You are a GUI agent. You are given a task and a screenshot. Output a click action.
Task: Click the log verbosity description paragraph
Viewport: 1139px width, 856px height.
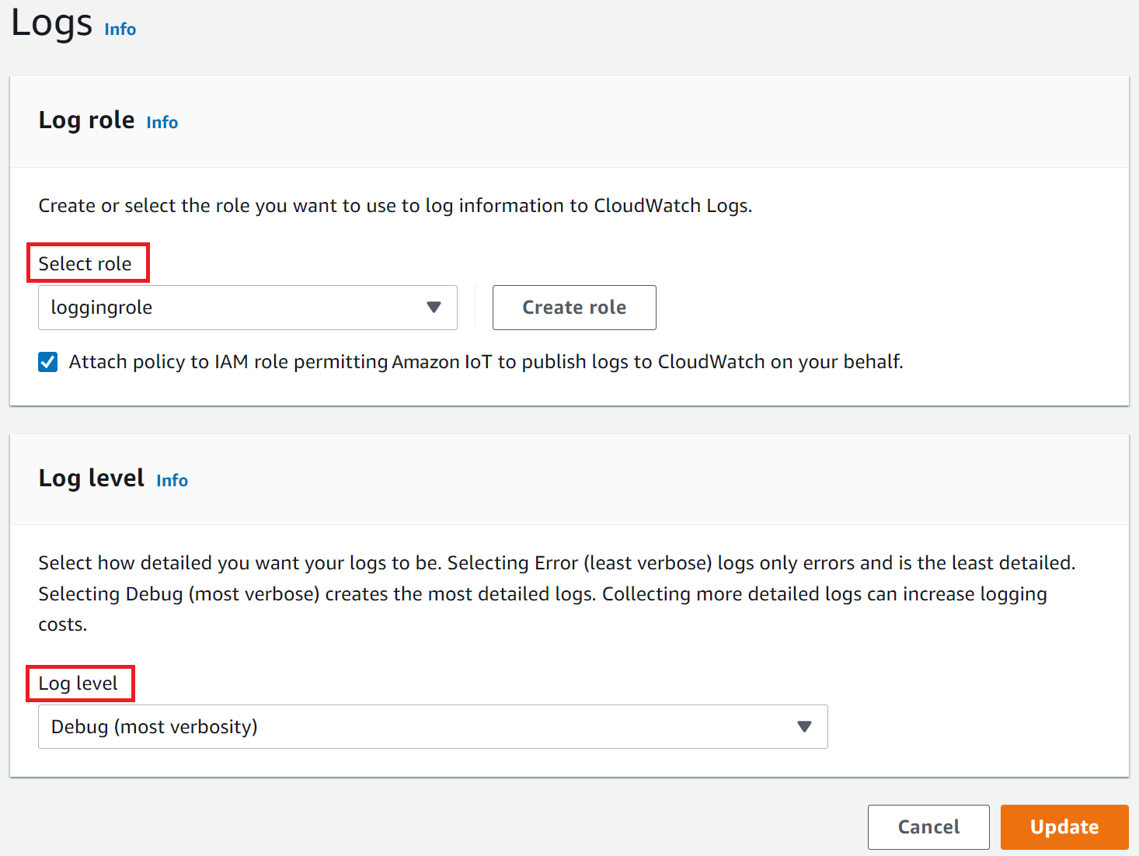(x=544, y=593)
